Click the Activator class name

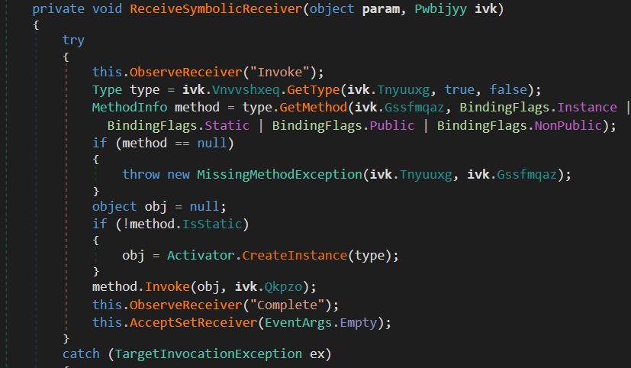[x=201, y=255]
